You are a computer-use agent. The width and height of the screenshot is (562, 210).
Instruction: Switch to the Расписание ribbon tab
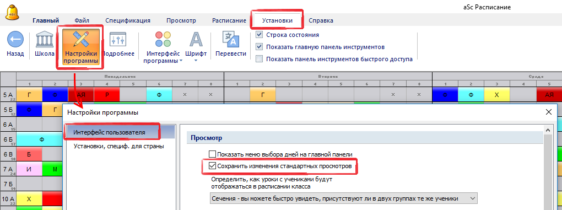[x=229, y=20]
